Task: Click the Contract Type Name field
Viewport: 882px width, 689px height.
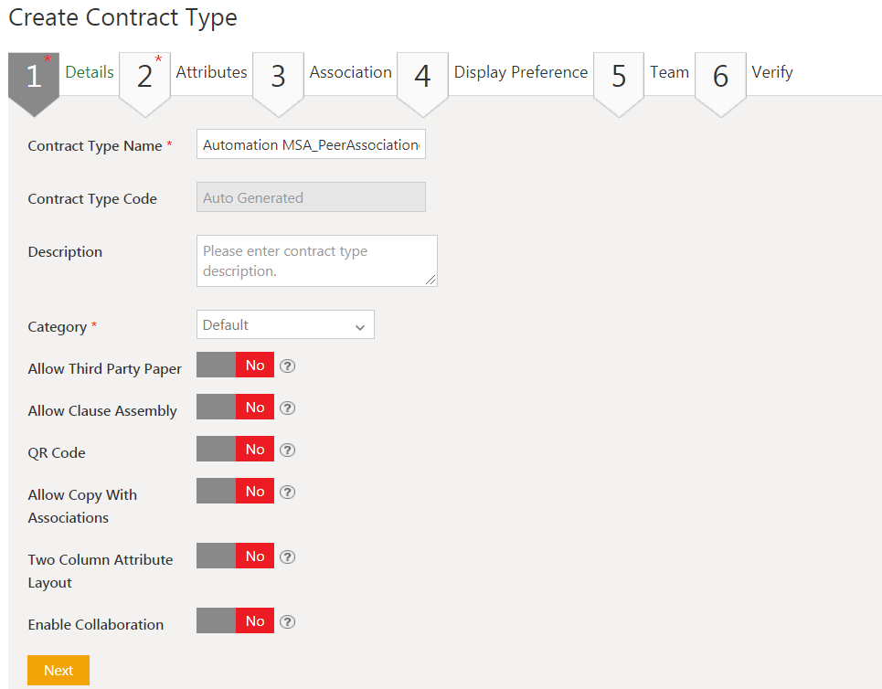Action: [x=311, y=145]
